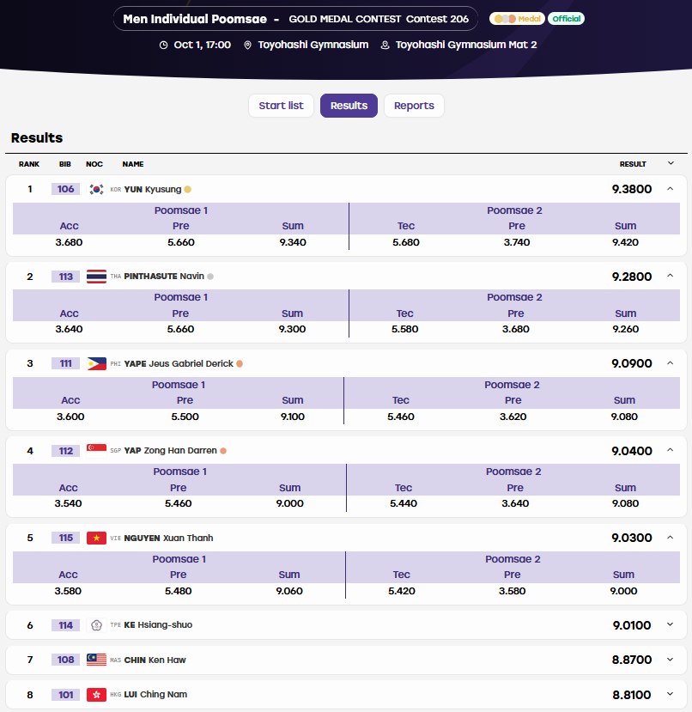Image resolution: width=692 pixels, height=712 pixels.
Task: Click the NAME column header
Action: tap(133, 164)
